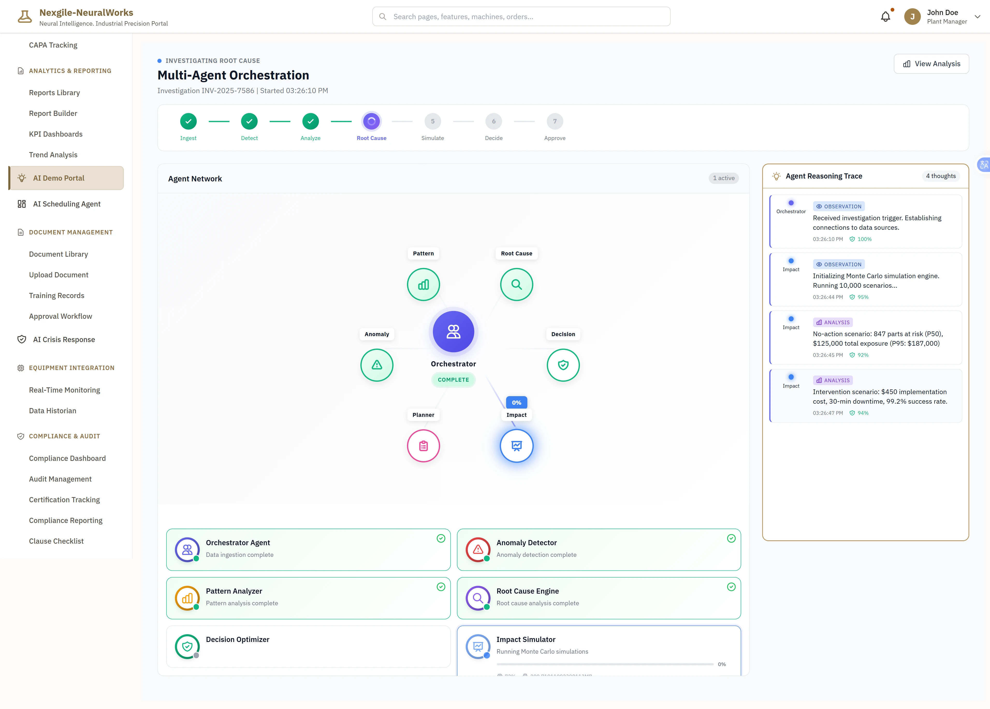Click the Planner clipboard node
Viewport: 990px width, 709px height.
[x=423, y=446]
